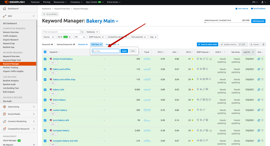Screen dimensions: 270x146
Task: Open the Pricing menu item
Action: 47,2
